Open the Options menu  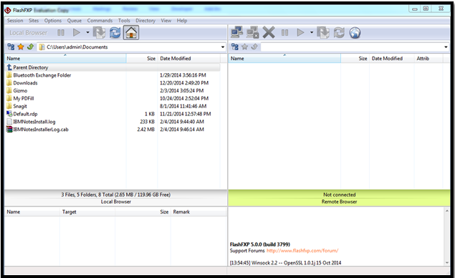tap(53, 21)
